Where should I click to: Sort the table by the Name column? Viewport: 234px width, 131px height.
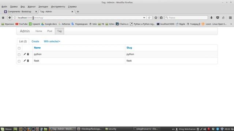coord(37,48)
